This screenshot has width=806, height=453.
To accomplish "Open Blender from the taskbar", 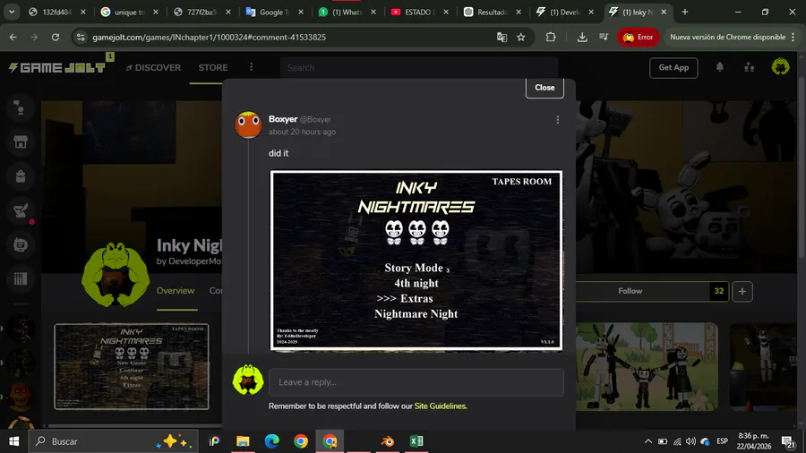I will click(388, 441).
